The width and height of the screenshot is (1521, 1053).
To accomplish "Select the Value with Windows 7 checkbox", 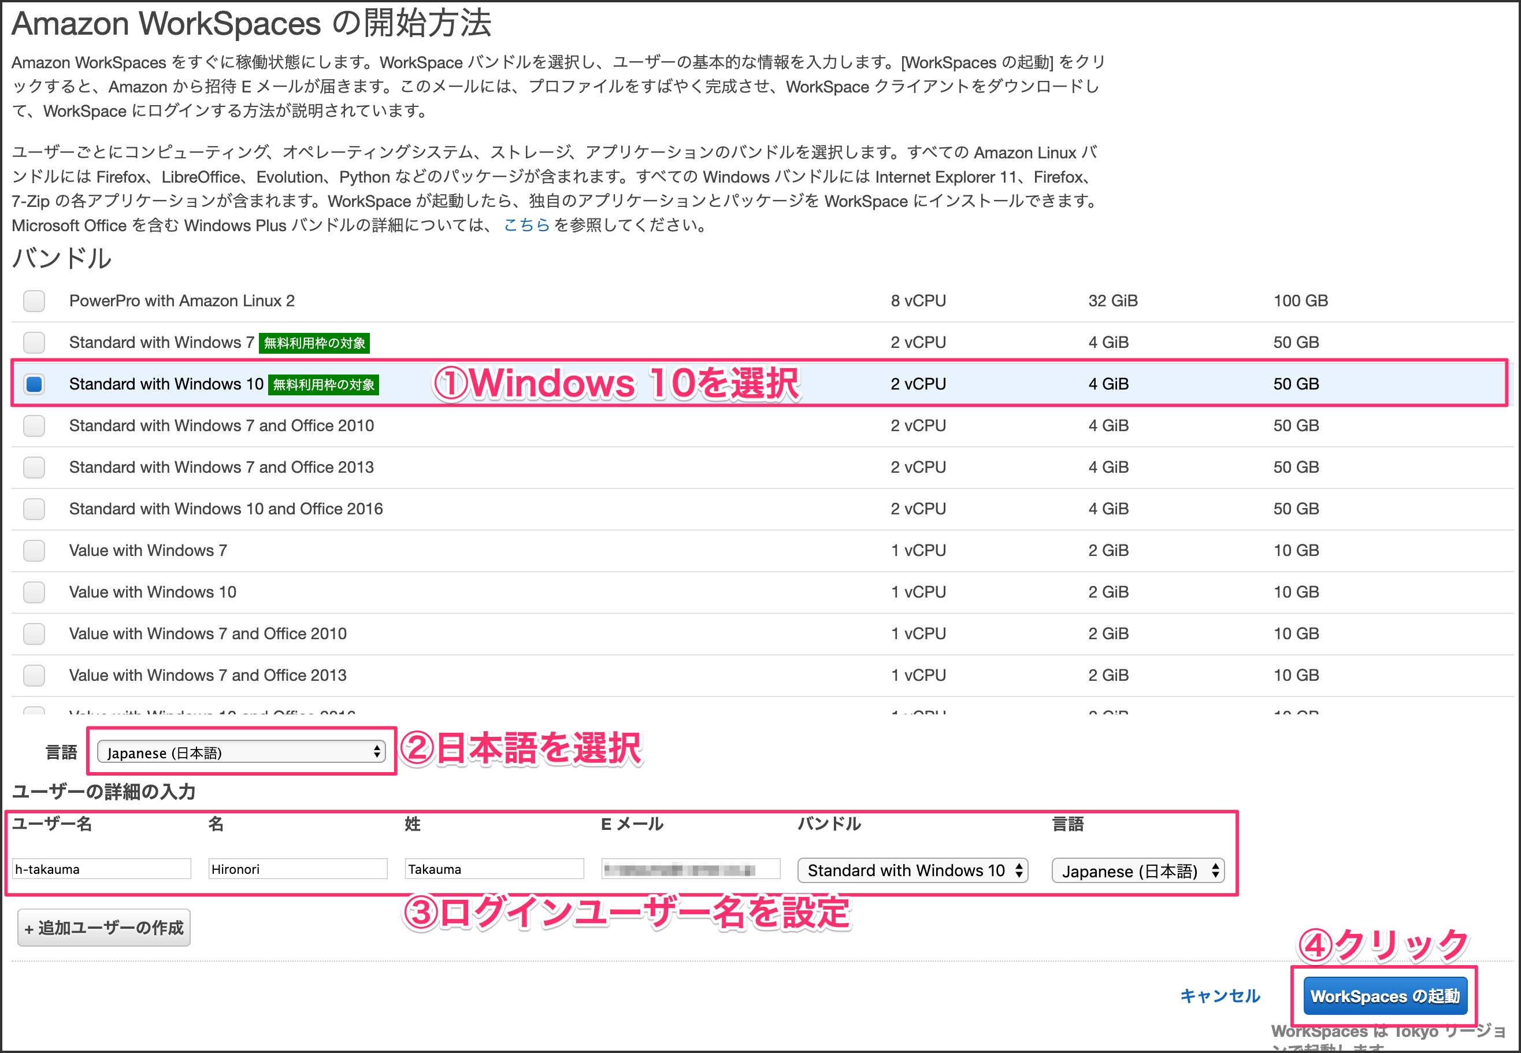I will (x=34, y=550).
